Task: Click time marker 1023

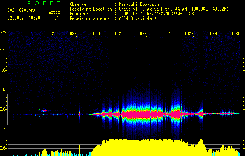Action: (72, 34)
